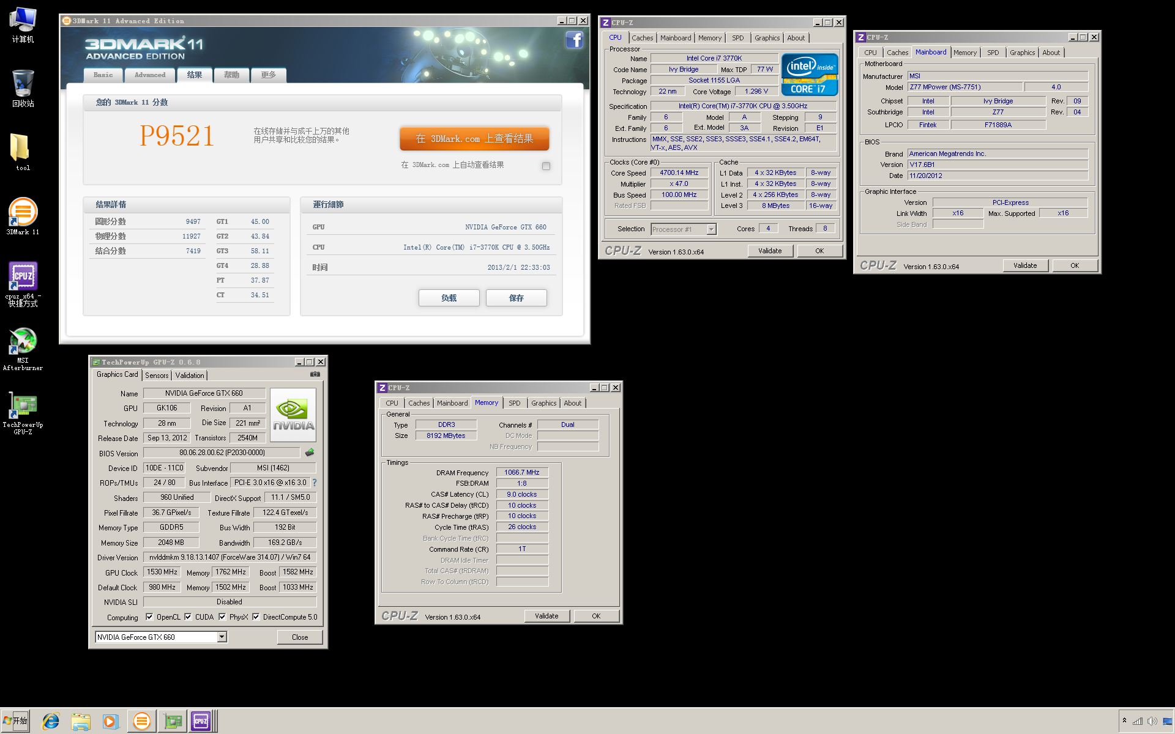Toggle the PhysX checkbox in GPU-Z
Viewport: 1175px width, 734px height.
click(222, 617)
